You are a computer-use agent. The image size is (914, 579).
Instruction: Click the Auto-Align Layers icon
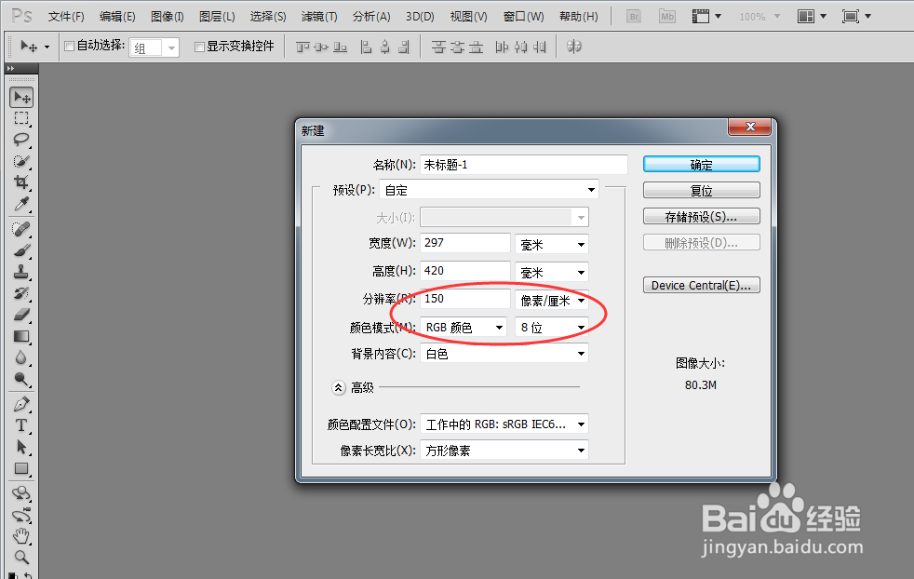tap(574, 47)
